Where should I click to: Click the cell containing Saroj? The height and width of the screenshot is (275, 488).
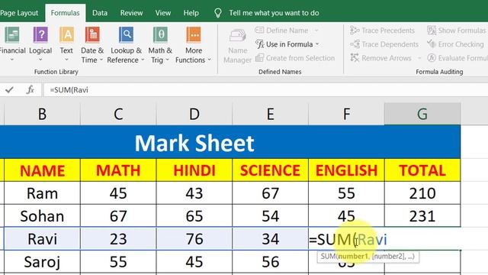pyautogui.click(x=43, y=262)
